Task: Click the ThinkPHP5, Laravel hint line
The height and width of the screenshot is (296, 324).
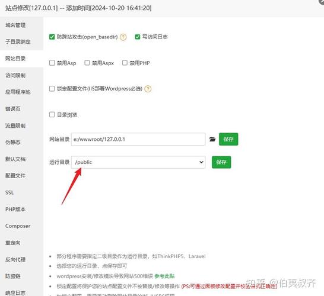Action: (131, 256)
